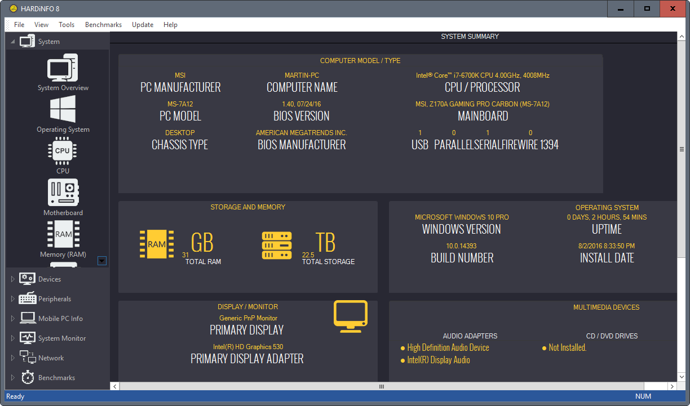Expand the Mobile PC Info section
The height and width of the screenshot is (406, 690).
13,319
